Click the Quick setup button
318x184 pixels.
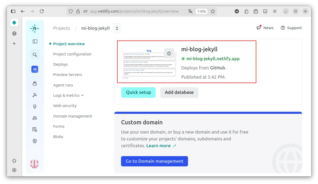[x=138, y=93]
